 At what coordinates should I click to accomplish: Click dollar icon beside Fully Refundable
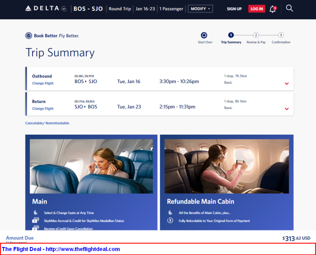[x=170, y=221]
